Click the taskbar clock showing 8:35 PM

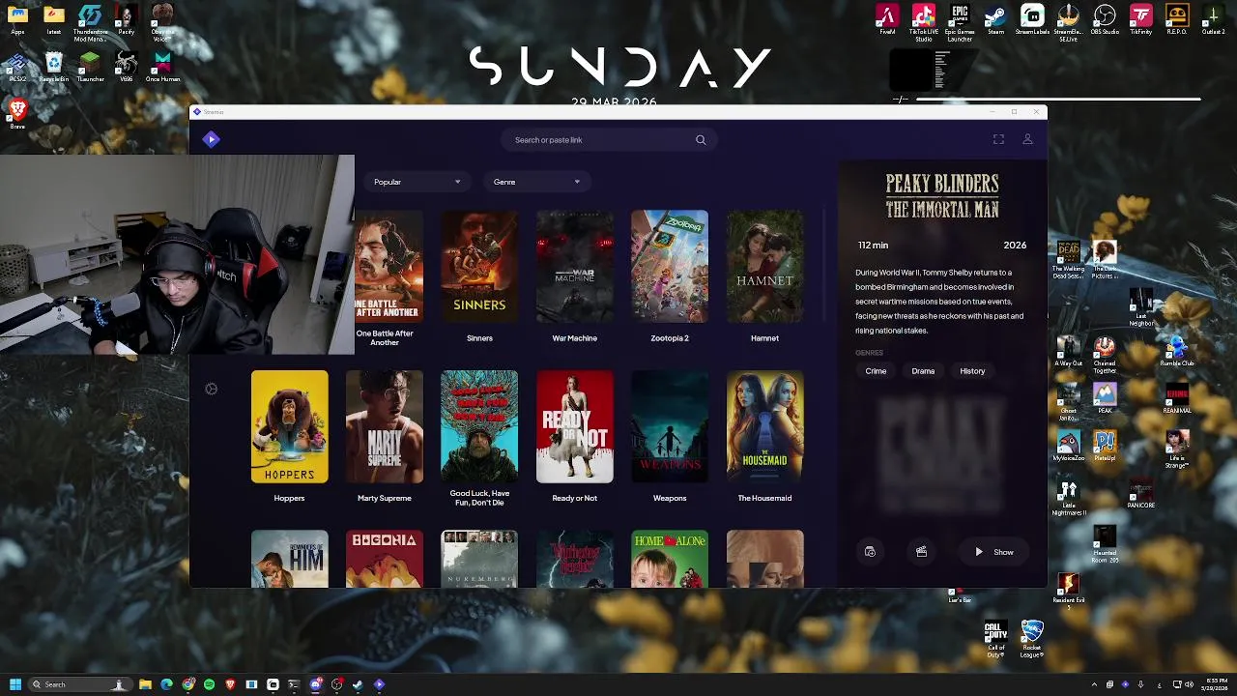point(1217,684)
